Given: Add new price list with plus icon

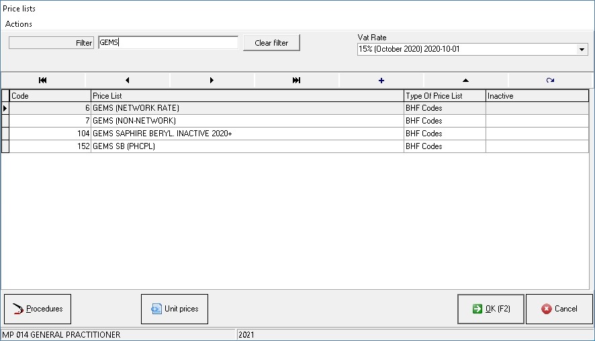Looking at the screenshot, I should point(381,80).
